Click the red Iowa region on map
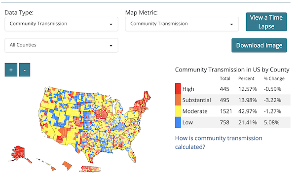Image resolution: width=296 pixels, height=178 pixels. pos(101,114)
